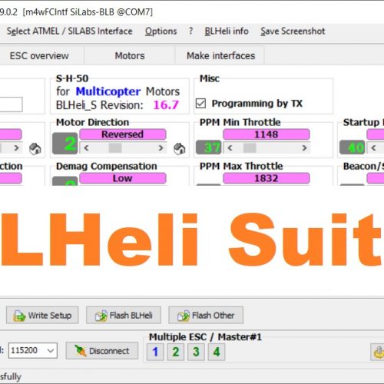This screenshot has height=384, width=384.
Task: Click the Flash BLHeli button
Action: pyautogui.click(x=124, y=316)
